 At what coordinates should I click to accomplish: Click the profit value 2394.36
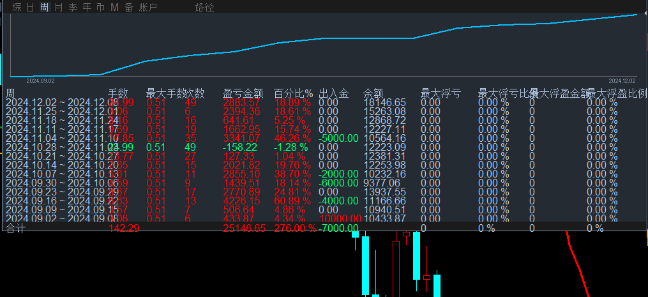click(241, 111)
